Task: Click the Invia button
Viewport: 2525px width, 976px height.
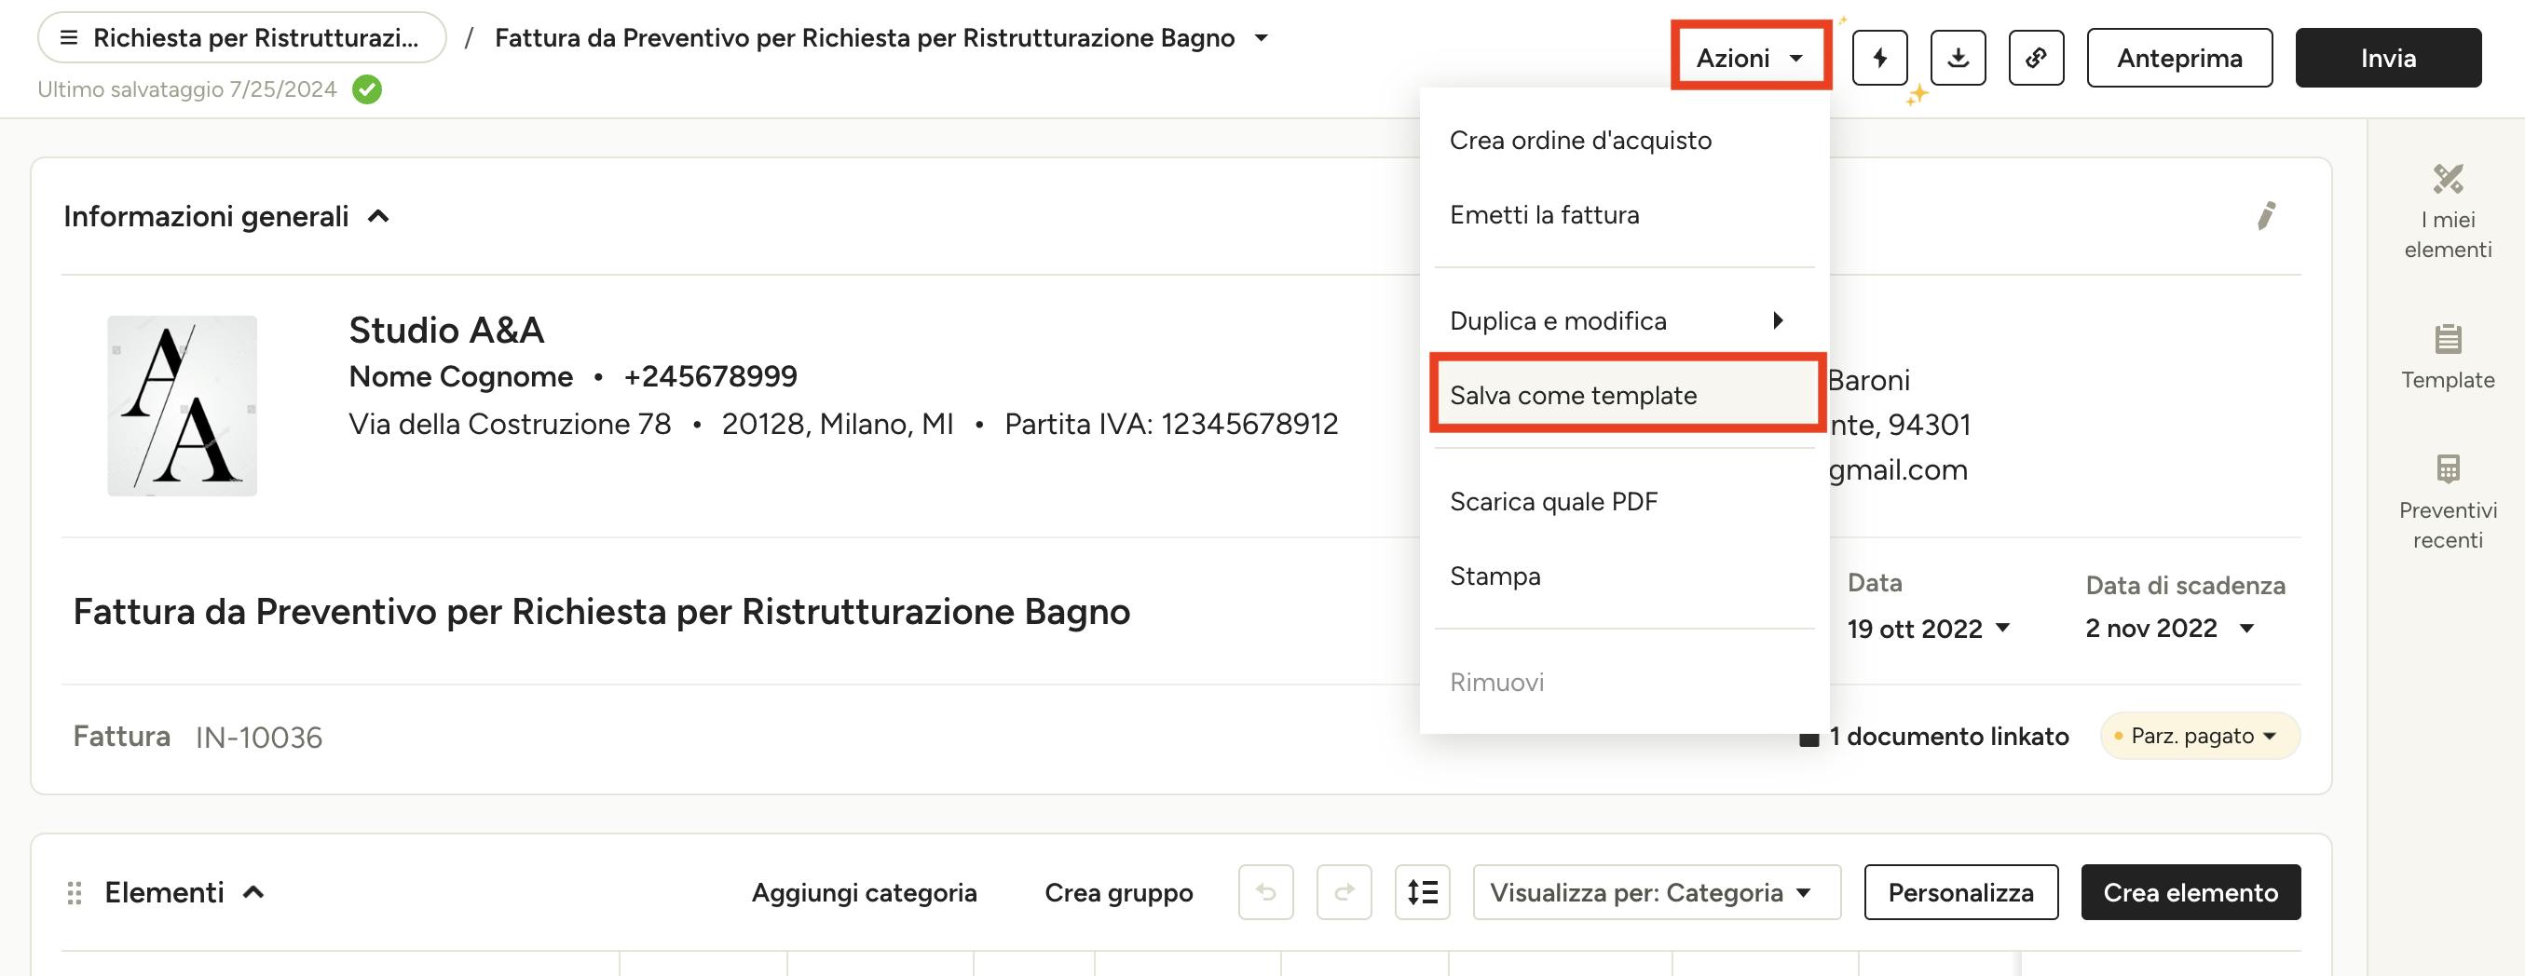Action: (x=2388, y=58)
